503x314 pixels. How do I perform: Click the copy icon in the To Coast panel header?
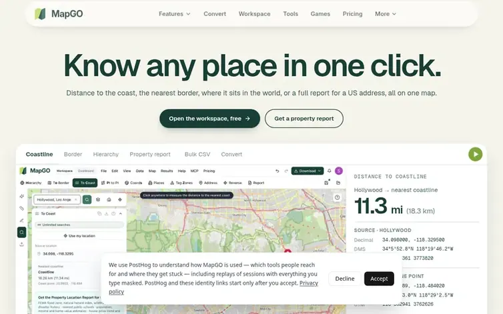99,213
